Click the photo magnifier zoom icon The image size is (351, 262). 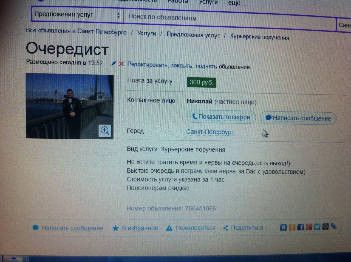click(105, 130)
